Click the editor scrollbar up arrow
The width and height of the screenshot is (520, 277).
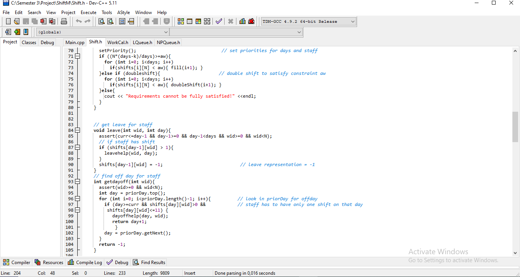pyautogui.click(x=515, y=51)
